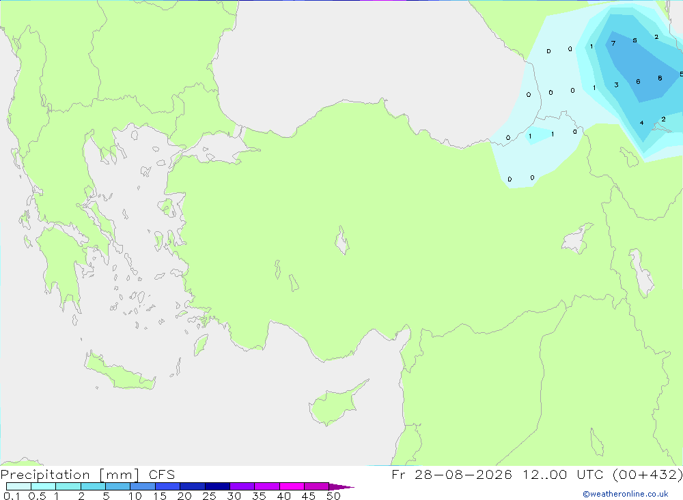
Task: Click the legend label '40'
Action: [x=284, y=496]
